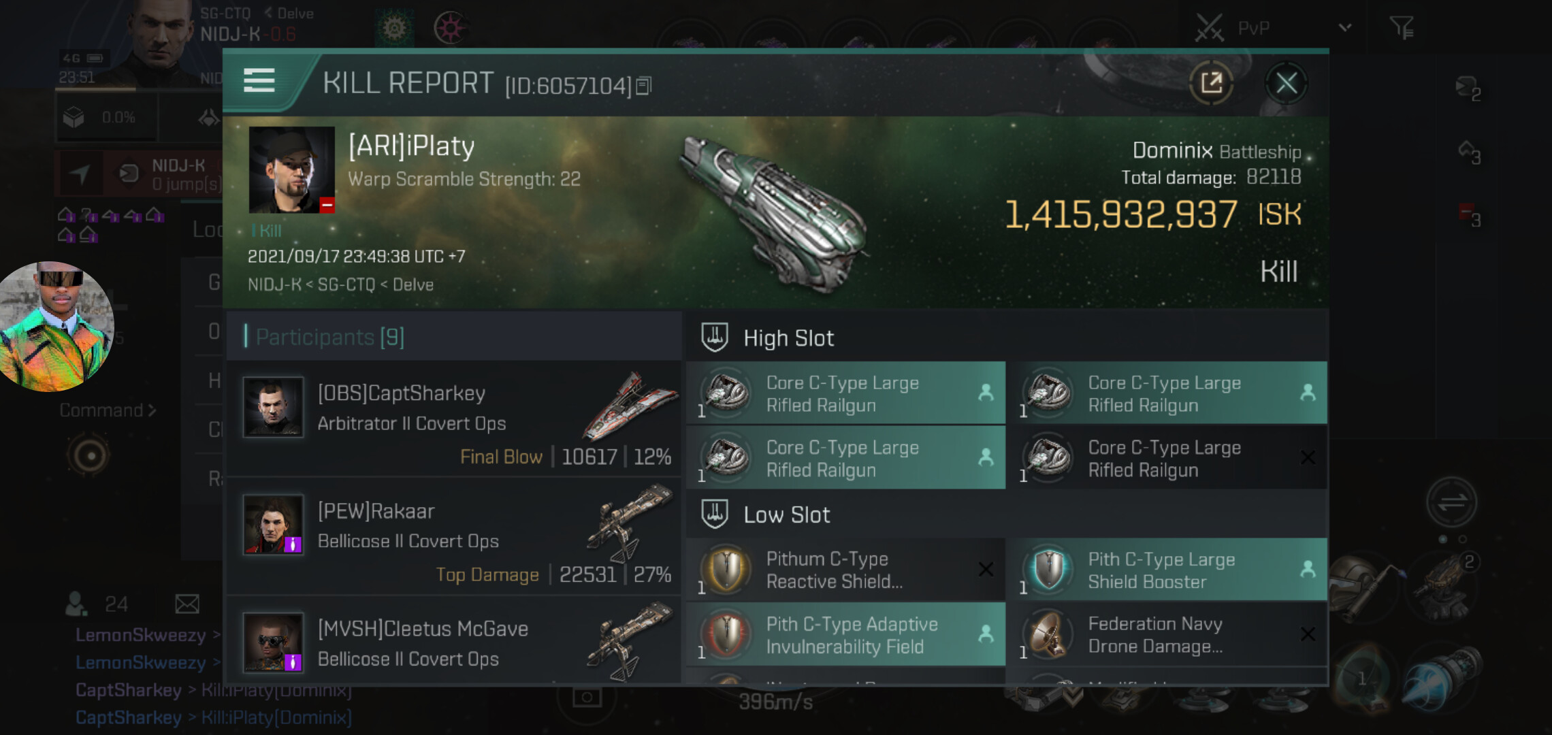Close the kill report window

coord(1286,83)
